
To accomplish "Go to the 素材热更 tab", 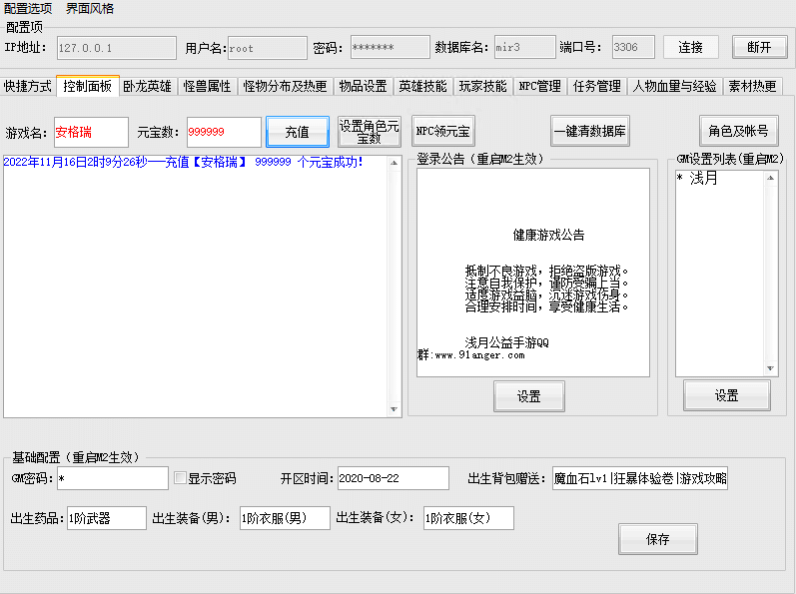I will [751, 87].
